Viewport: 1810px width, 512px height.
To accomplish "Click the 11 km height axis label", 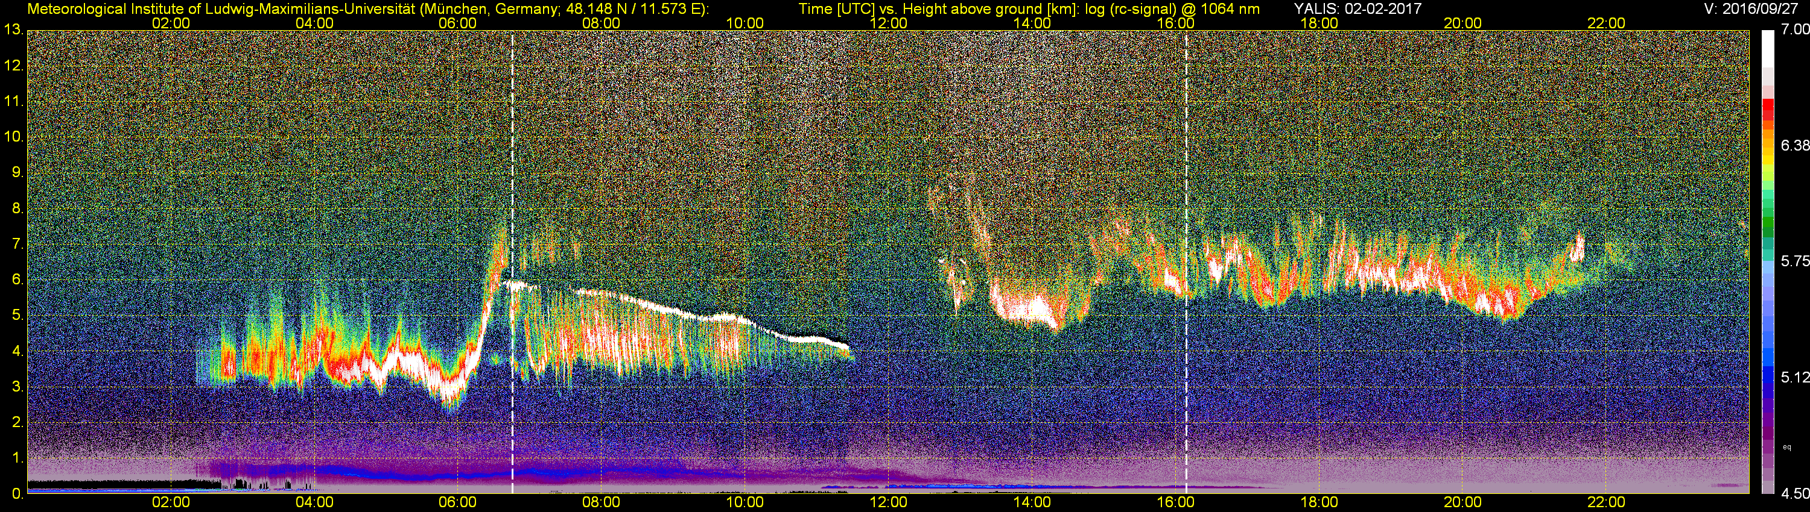I will point(13,102).
